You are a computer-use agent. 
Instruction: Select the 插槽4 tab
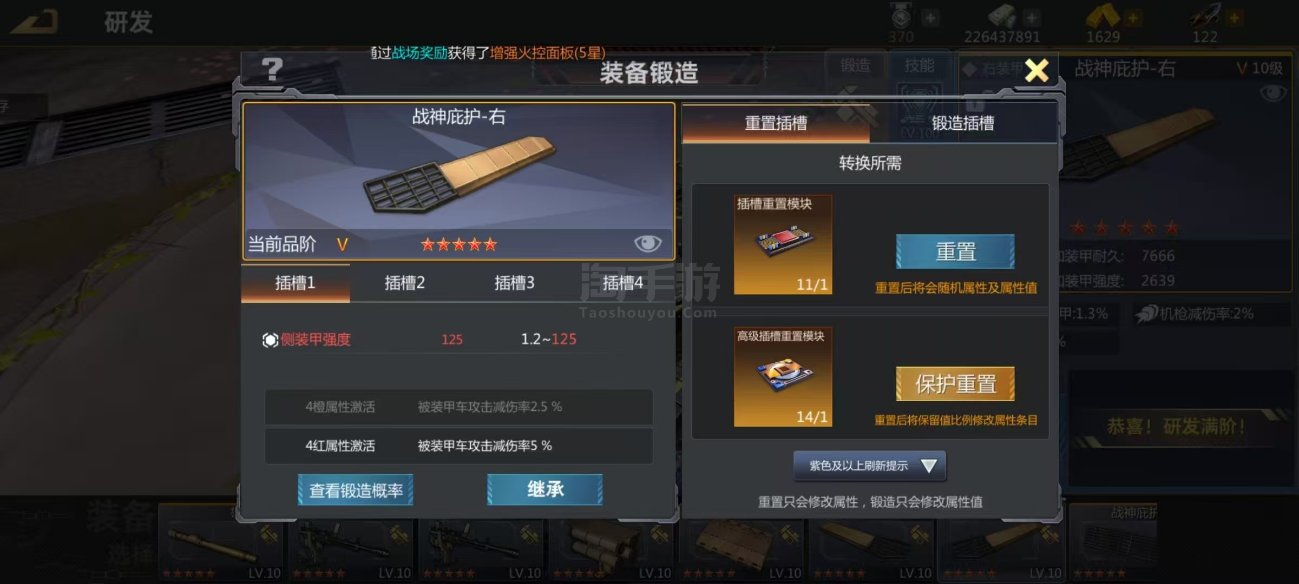[x=622, y=283]
